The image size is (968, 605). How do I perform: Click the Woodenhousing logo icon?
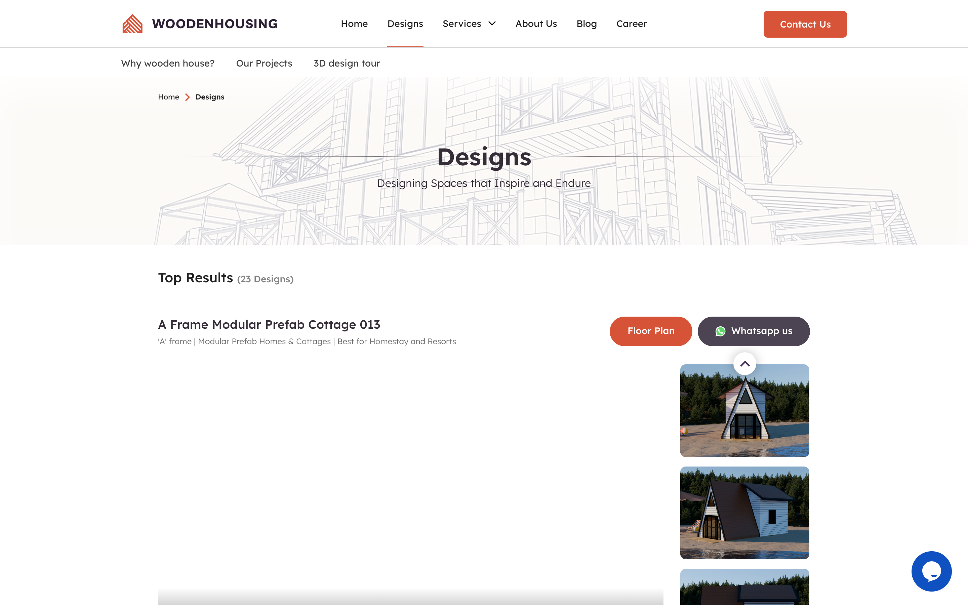click(x=132, y=24)
